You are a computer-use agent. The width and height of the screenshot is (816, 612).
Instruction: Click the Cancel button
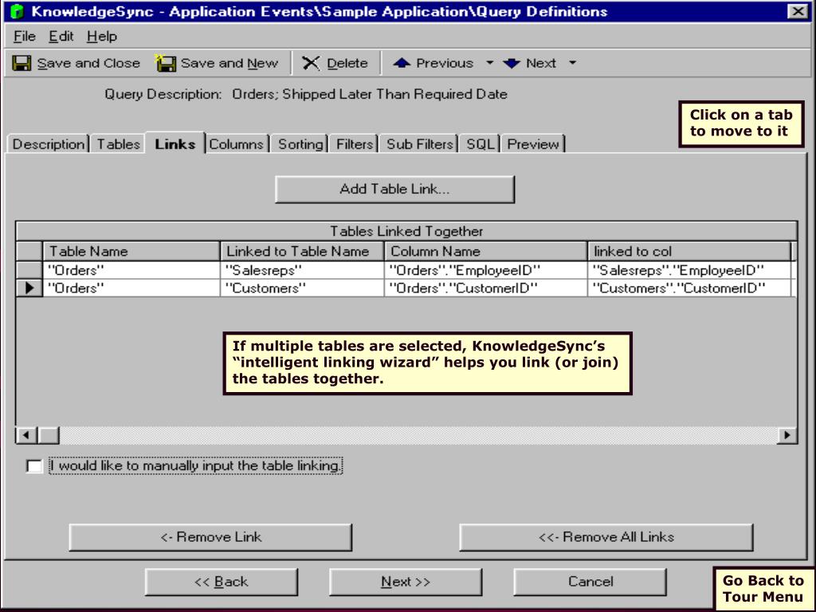coord(590,582)
